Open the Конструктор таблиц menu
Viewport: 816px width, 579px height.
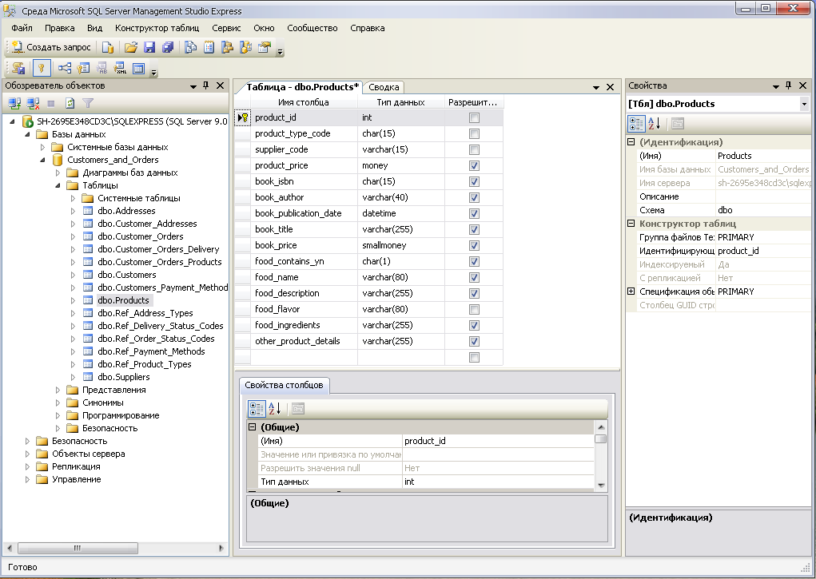(157, 28)
